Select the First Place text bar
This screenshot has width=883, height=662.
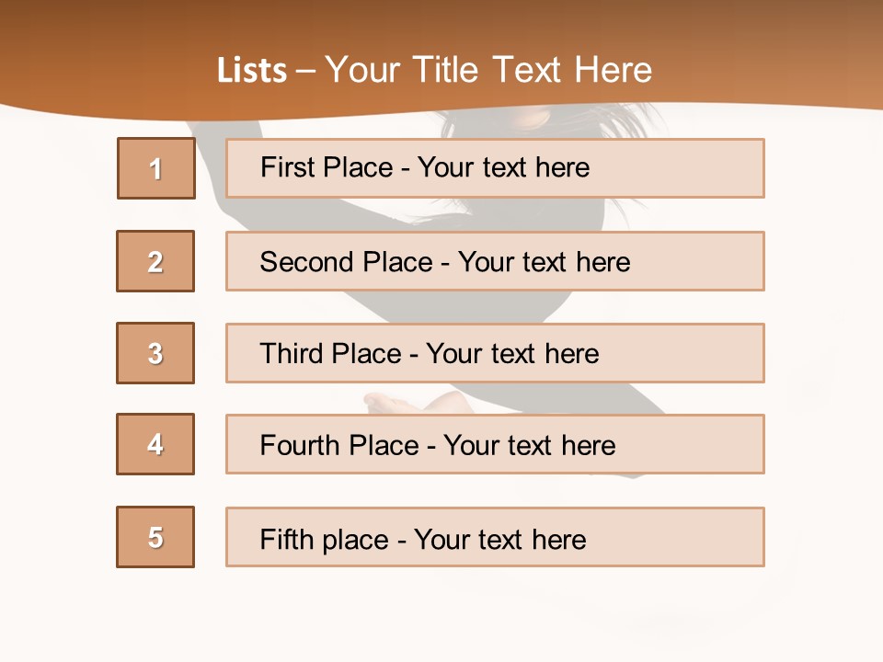point(495,168)
